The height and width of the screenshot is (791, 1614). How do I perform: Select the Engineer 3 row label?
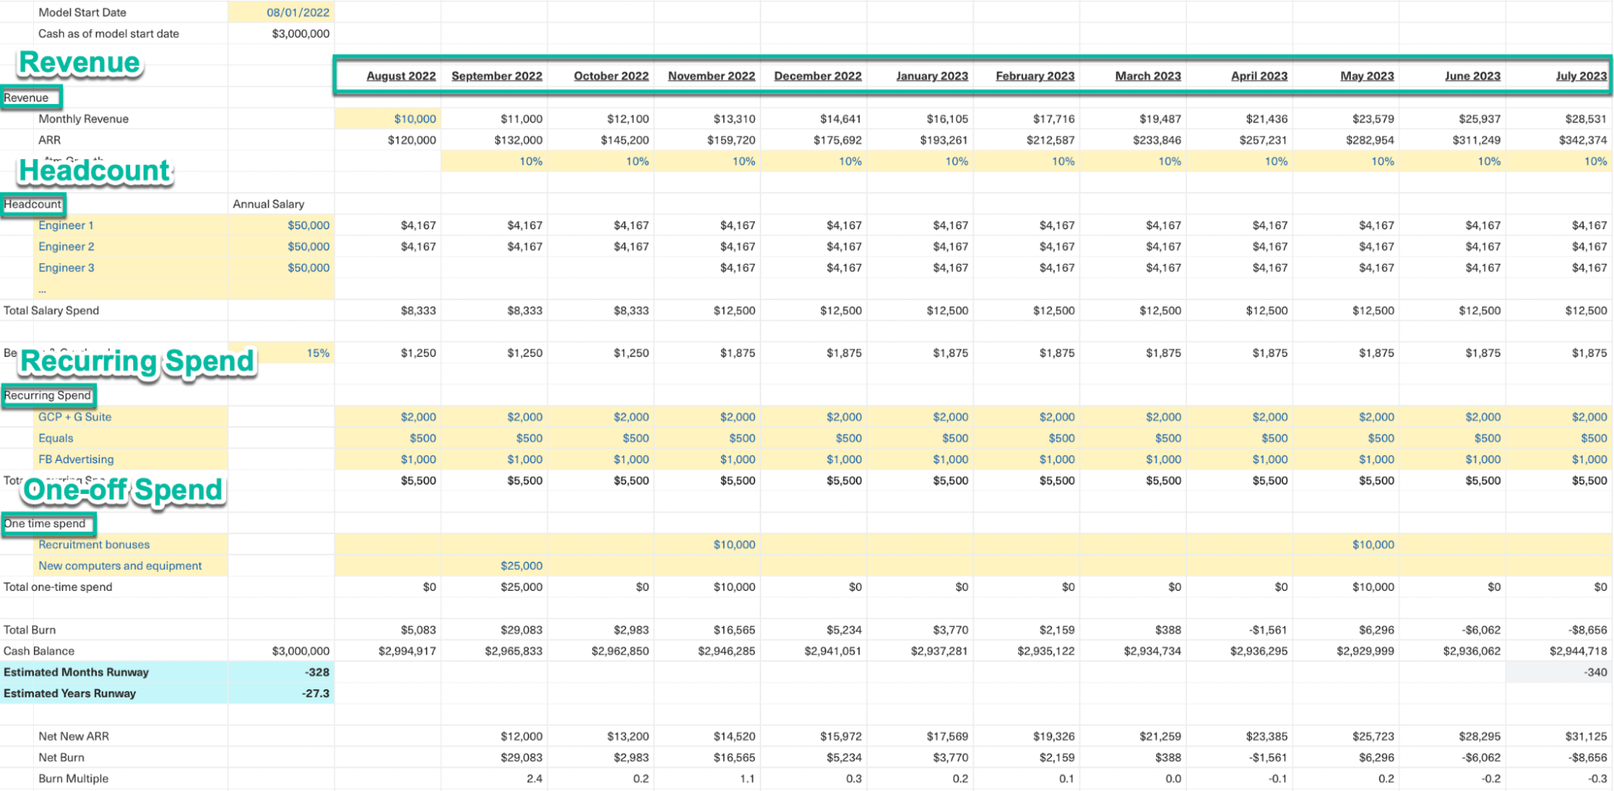[66, 267]
